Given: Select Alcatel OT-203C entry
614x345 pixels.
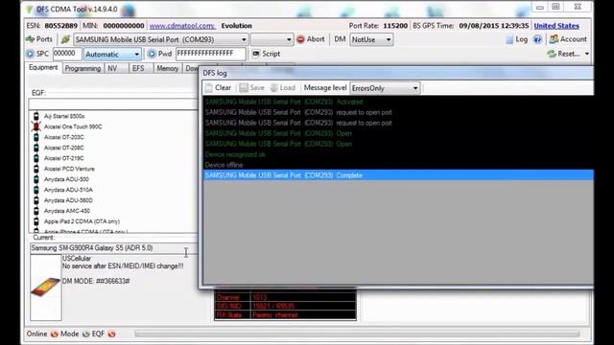Looking at the screenshot, I should pos(64,137).
